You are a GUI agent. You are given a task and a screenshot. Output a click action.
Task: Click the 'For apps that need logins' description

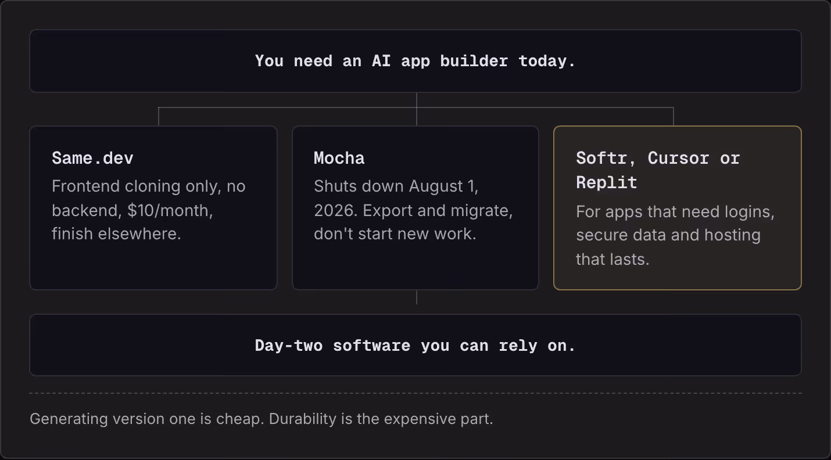675,235
